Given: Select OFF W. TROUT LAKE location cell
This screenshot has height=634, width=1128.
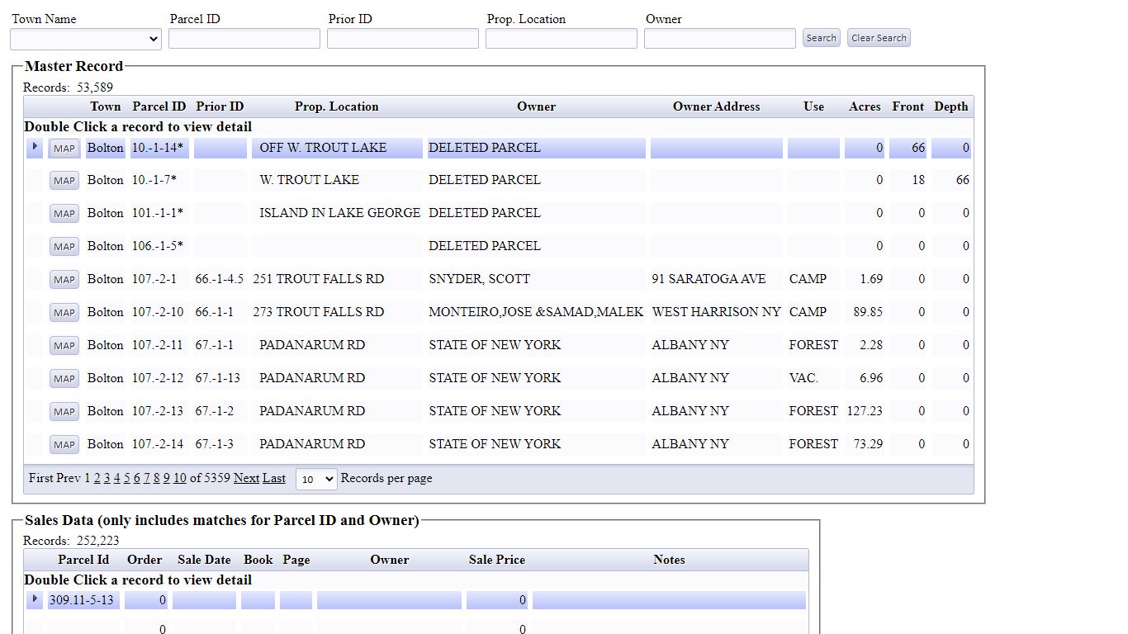Looking at the screenshot, I should click(337, 148).
